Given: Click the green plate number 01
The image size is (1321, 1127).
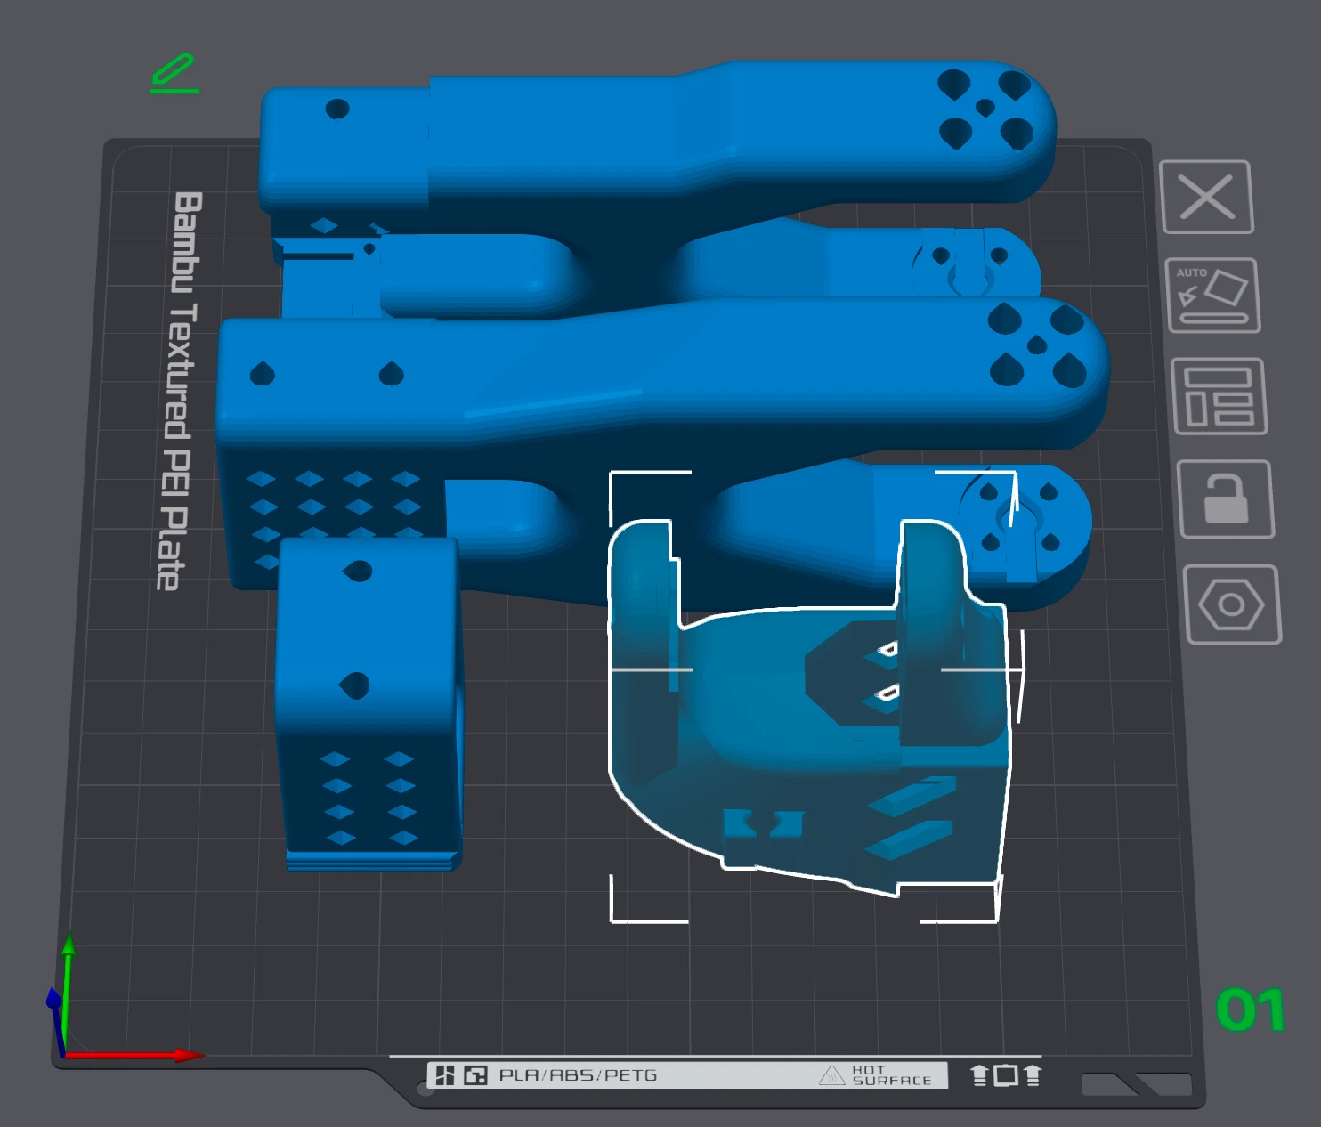Looking at the screenshot, I should (1250, 1010).
